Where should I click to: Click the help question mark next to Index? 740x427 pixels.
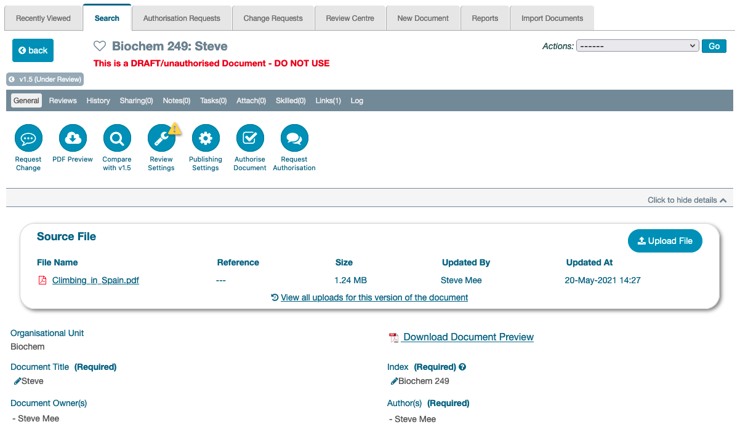point(462,367)
